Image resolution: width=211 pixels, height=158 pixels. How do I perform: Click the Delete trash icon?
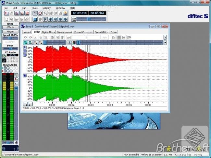coord(62,38)
